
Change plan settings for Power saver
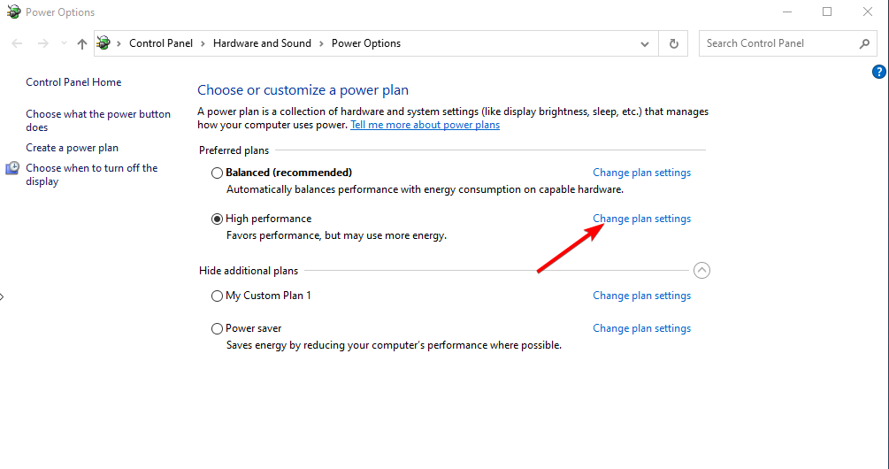tap(642, 327)
